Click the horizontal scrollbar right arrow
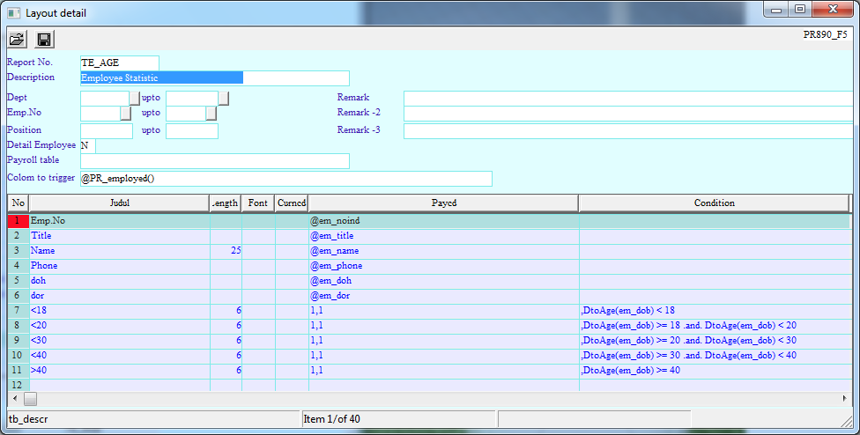The image size is (860, 435). tap(845, 399)
